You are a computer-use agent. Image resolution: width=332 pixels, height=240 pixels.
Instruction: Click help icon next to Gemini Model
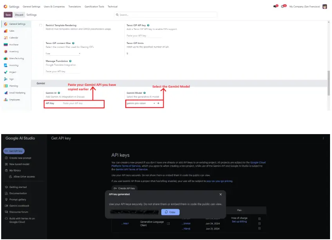[144, 93]
